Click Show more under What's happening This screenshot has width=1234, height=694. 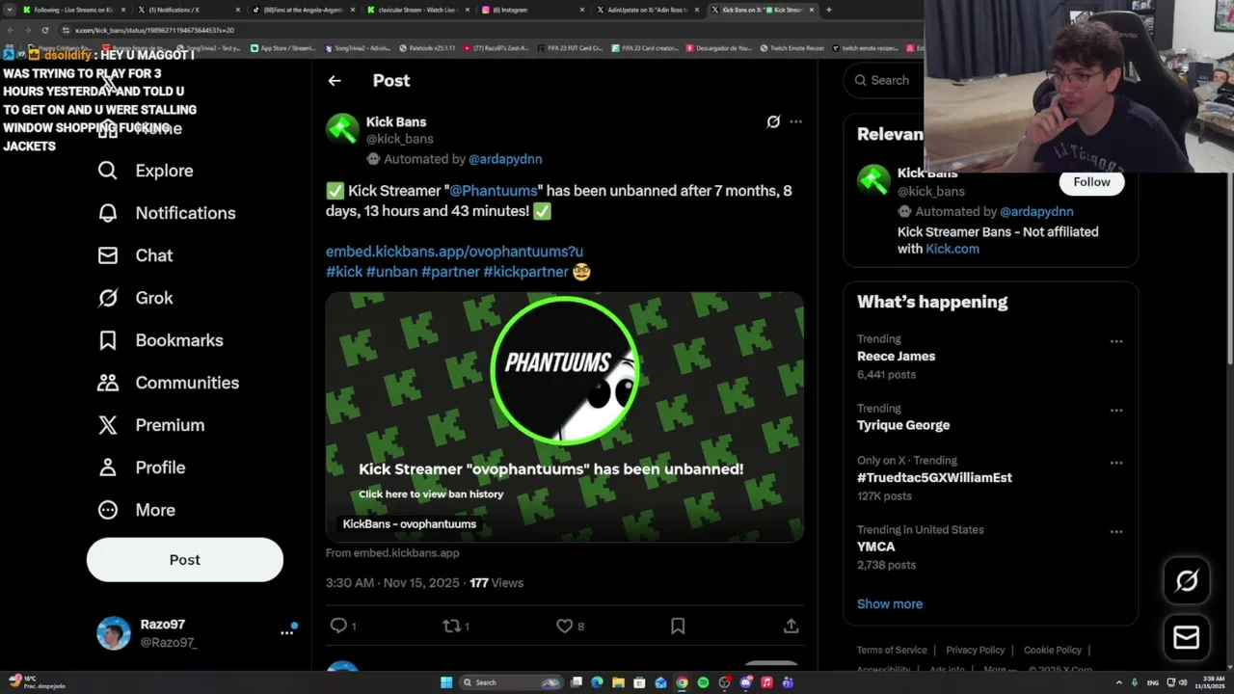pyautogui.click(x=890, y=603)
